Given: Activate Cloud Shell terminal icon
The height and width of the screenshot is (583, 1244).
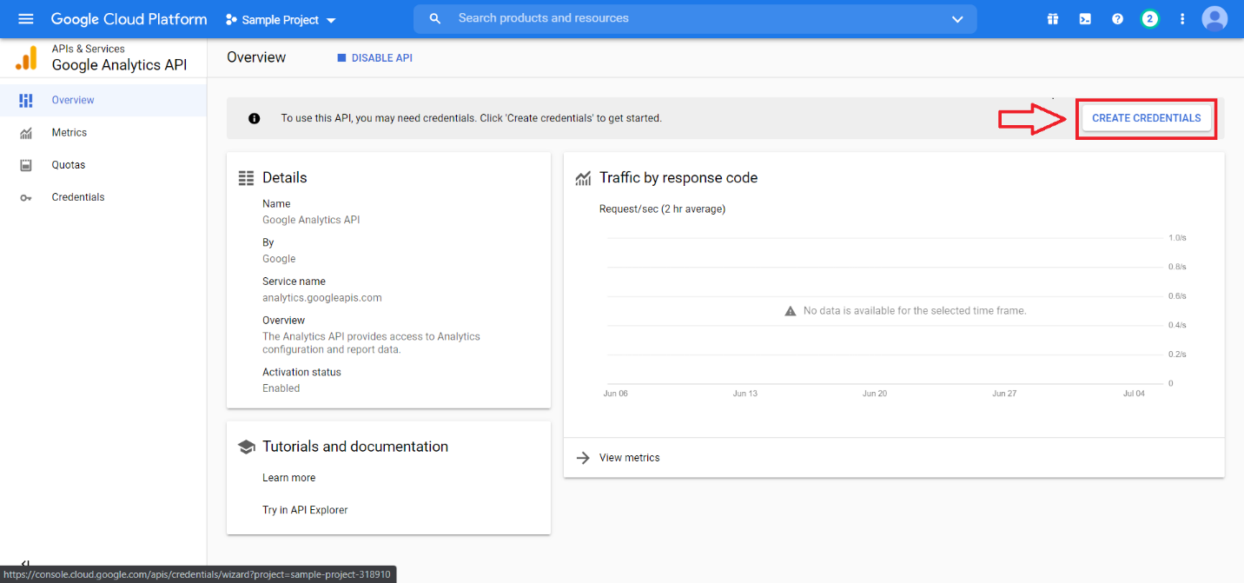Looking at the screenshot, I should [1085, 19].
